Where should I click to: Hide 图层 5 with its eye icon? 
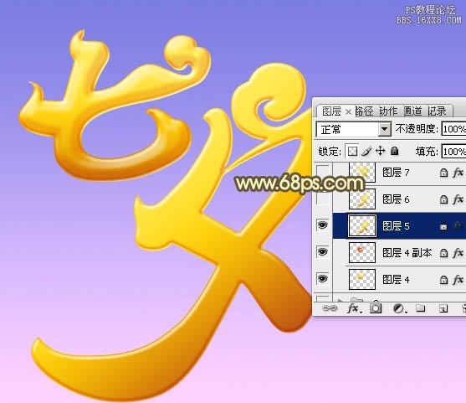point(323,225)
